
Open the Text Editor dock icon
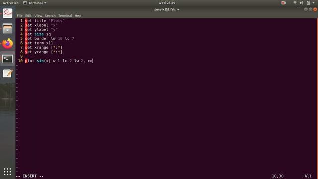[8, 73]
